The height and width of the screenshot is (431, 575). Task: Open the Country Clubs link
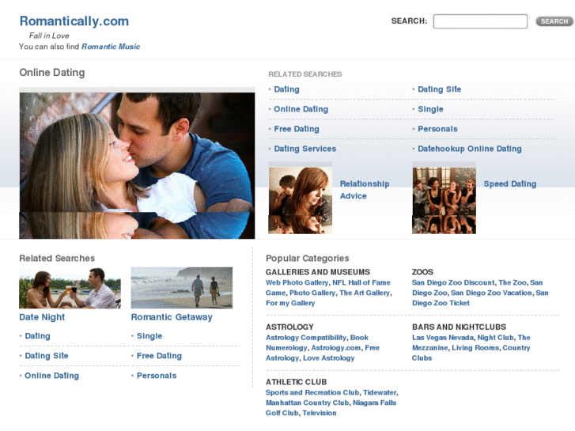[x=471, y=353]
